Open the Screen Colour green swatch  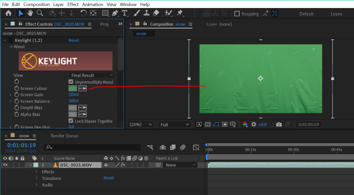click(x=72, y=88)
